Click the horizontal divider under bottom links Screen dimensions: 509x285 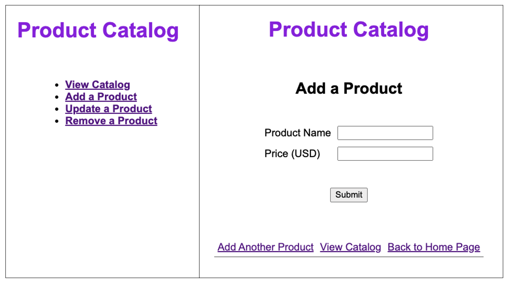(349, 257)
